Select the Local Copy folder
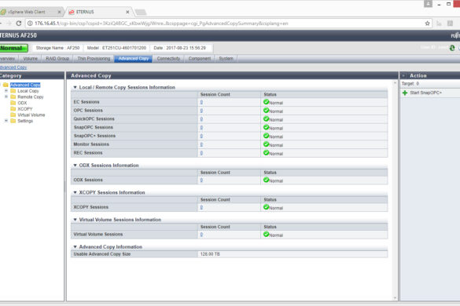This screenshot has height=306, width=460. click(x=28, y=91)
